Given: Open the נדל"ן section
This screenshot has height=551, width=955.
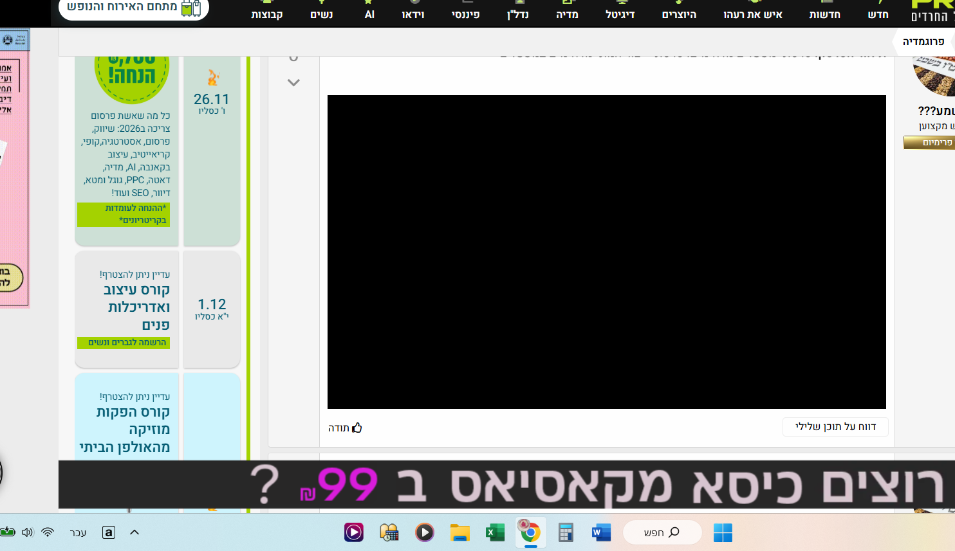Looking at the screenshot, I should click(x=518, y=14).
